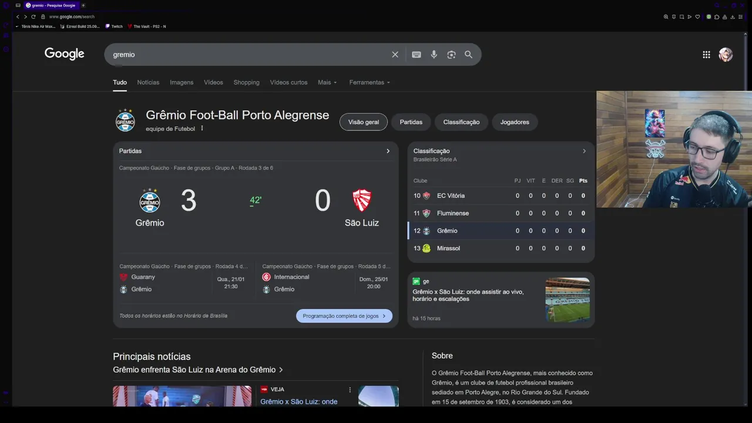Switch to the Notícias tab
752x423 pixels.
click(x=148, y=82)
